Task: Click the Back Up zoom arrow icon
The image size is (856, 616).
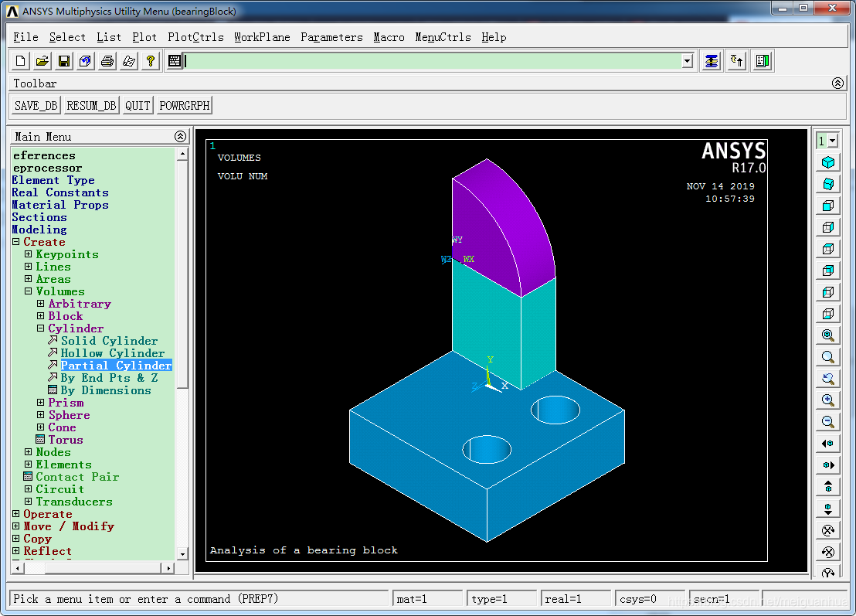Action: coord(828,379)
